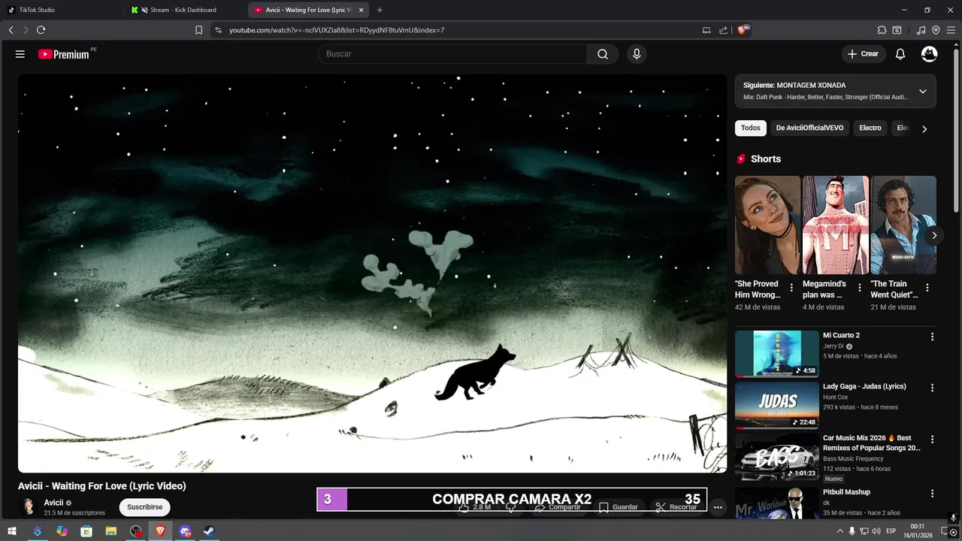Open the Brave VPN shield icon
Viewport: 962px width, 541px height.
click(936, 30)
